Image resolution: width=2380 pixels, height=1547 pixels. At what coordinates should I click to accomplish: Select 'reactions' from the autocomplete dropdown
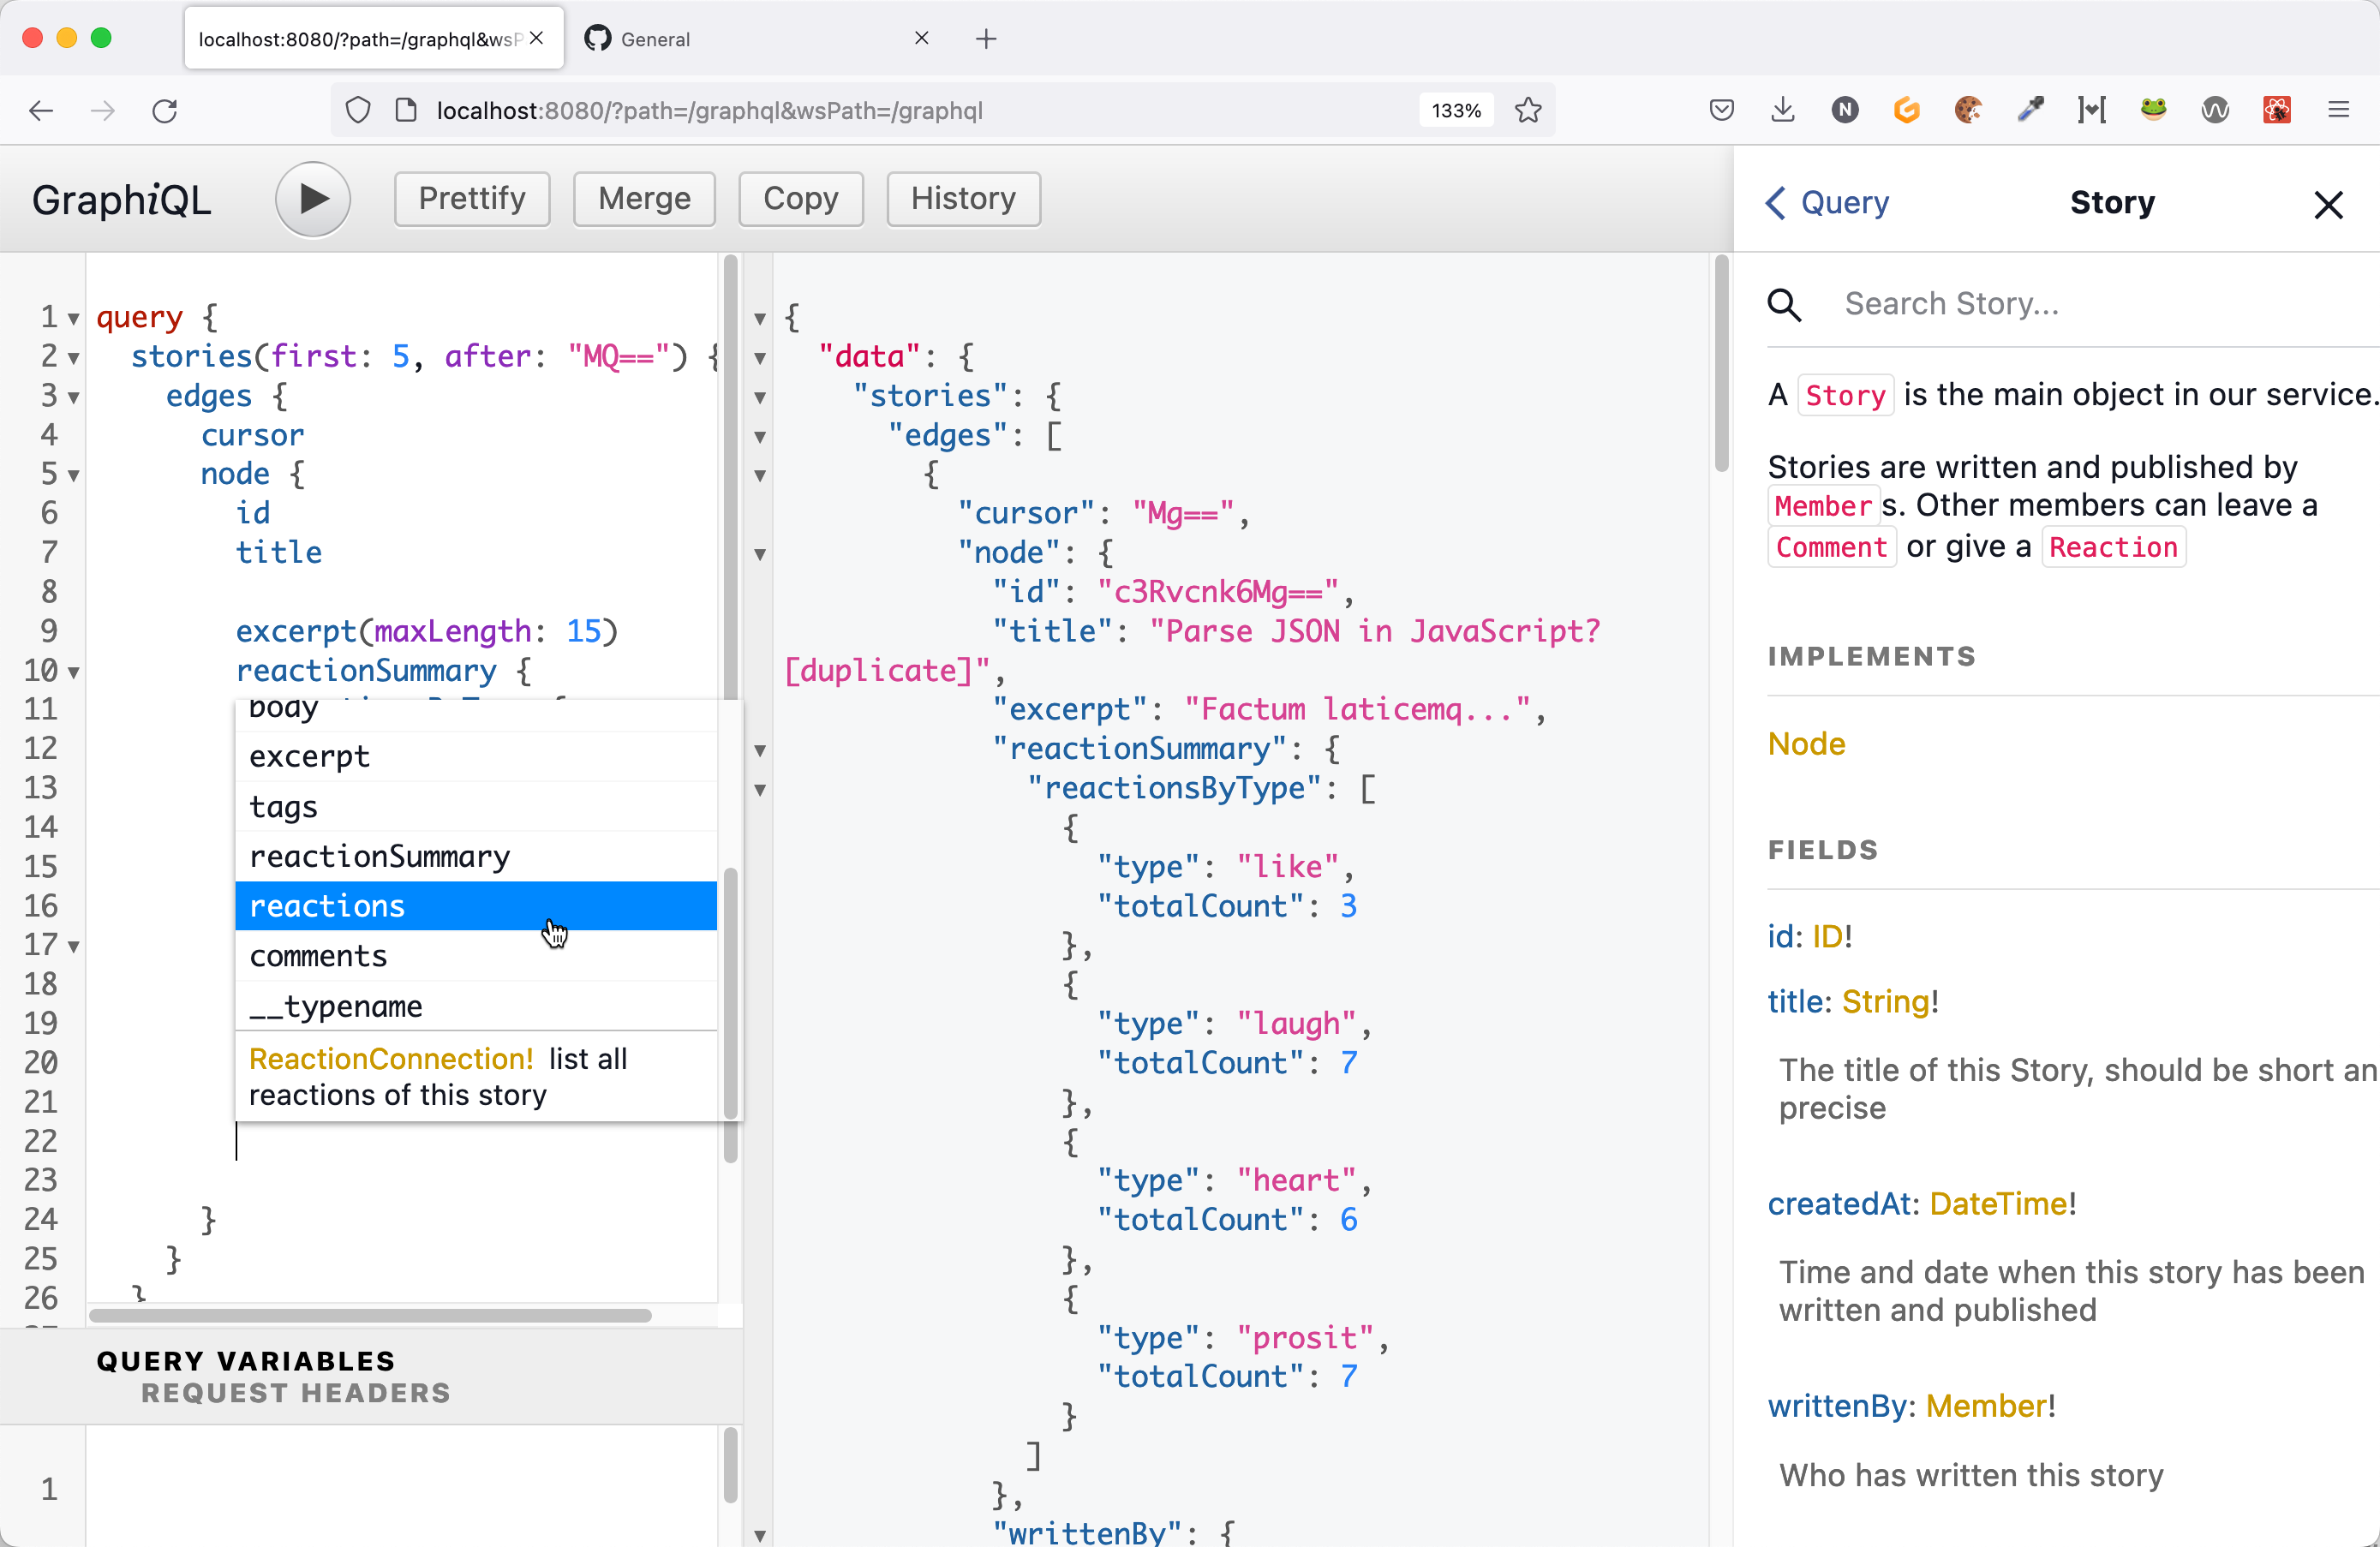click(x=326, y=906)
